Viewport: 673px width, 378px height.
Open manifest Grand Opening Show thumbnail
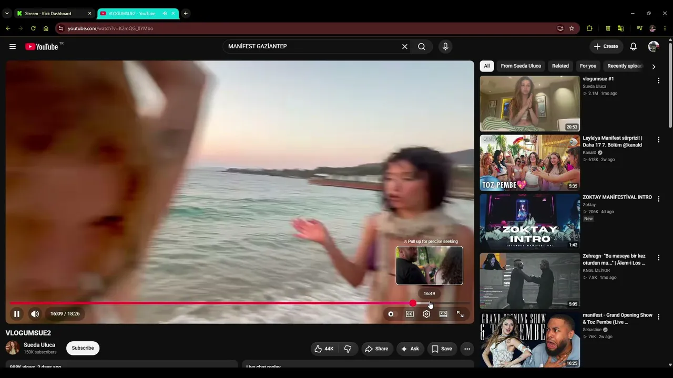click(x=529, y=340)
